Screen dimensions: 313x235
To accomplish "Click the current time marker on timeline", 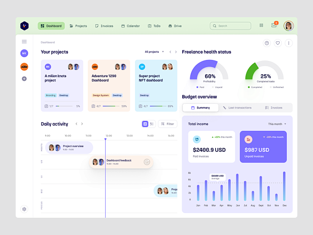I will point(106,139).
